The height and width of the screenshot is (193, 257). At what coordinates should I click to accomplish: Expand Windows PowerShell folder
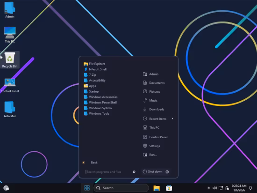100,103
